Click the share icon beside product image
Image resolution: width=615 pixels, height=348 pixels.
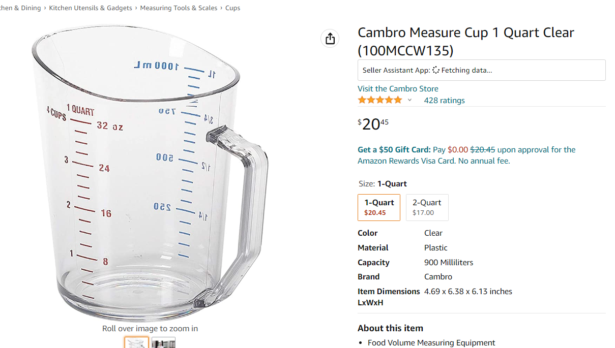pyautogui.click(x=330, y=39)
